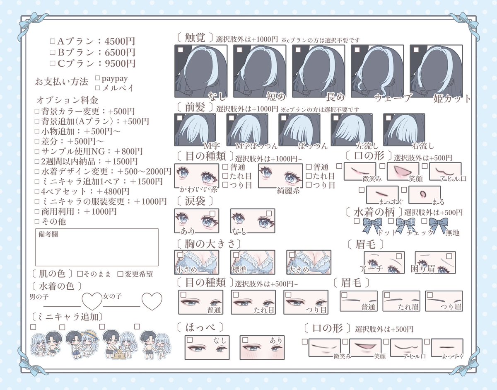Tick 背景追加(Aプラン) option checkbox
Screen dimensions: 497x390
click(x=37, y=121)
